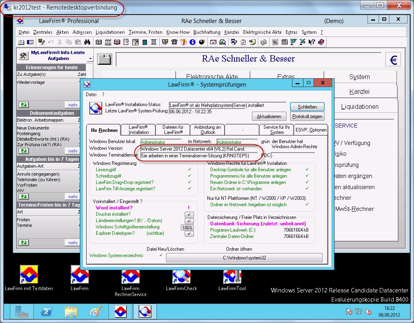
Task: Open the Liquidationen menu in menu bar
Action: (110, 32)
